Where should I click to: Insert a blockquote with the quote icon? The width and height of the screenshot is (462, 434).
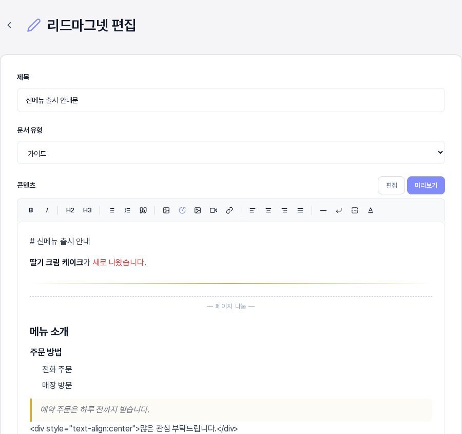point(143,210)
